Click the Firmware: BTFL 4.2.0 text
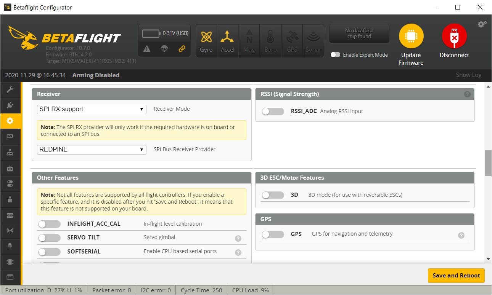492x295 pixels. tap(68, 54)
